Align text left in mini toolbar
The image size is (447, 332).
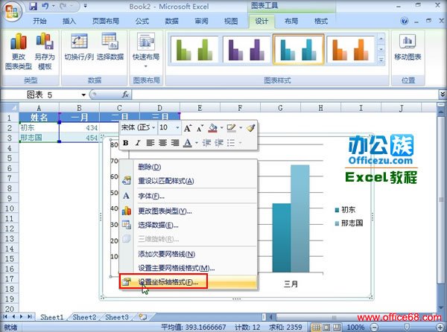pos(150,143)
